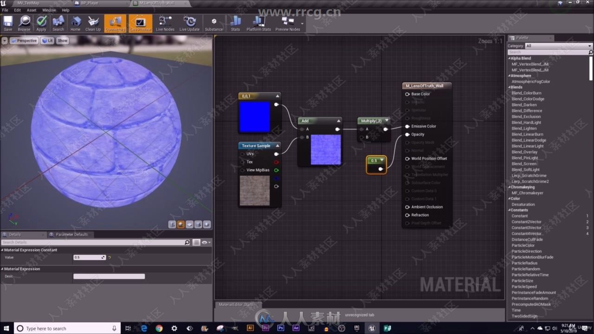Open Photoshop from the taskbar
The height and width of the screenshot is (334, 594).
tap(281, 328)
